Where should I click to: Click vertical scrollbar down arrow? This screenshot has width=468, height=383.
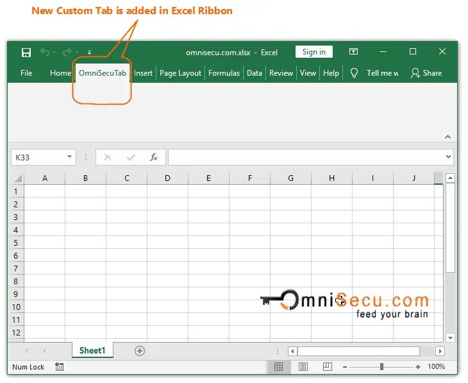click(450, 338)
